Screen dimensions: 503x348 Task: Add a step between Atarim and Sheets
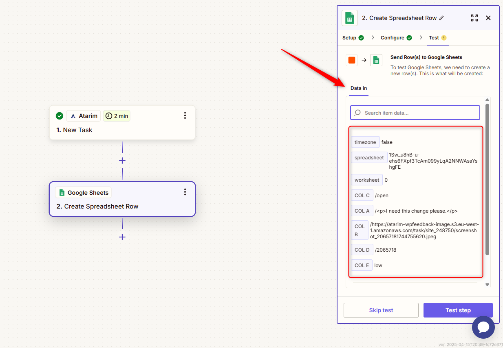pos(122,161)
